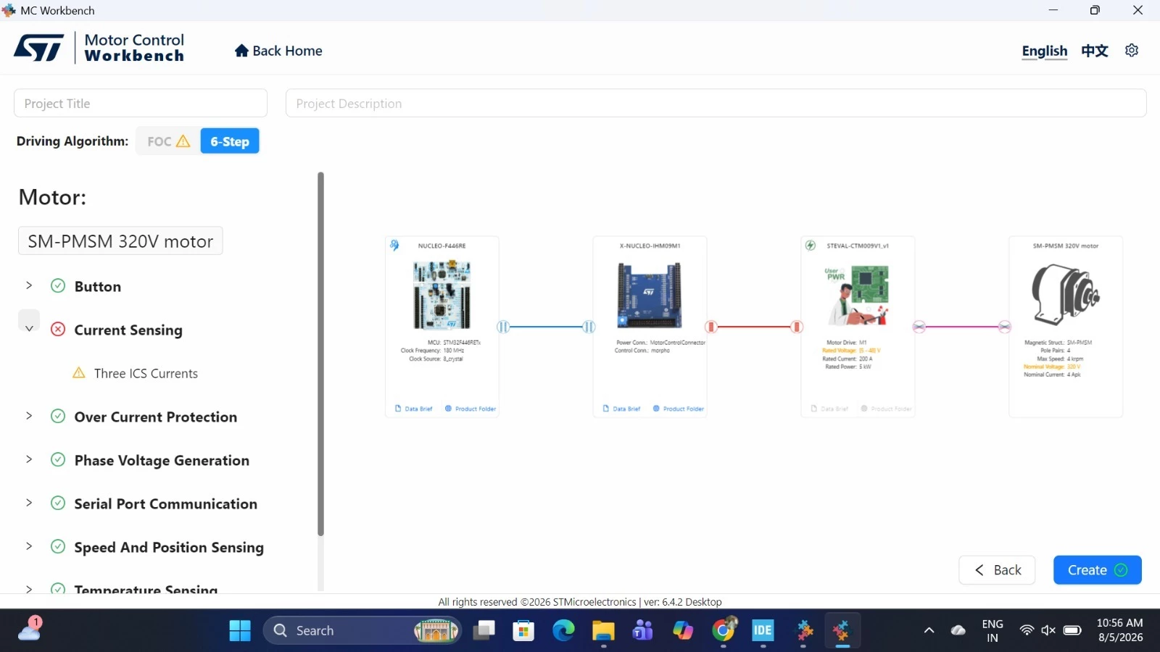Click the Project Title field

click(141, 104)
